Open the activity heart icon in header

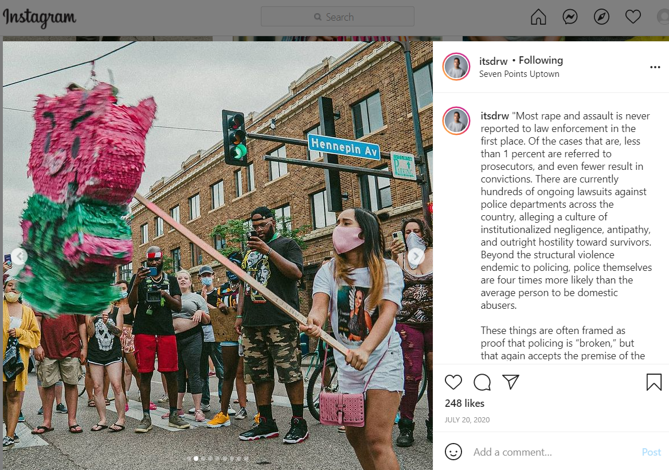coord(633,17)
